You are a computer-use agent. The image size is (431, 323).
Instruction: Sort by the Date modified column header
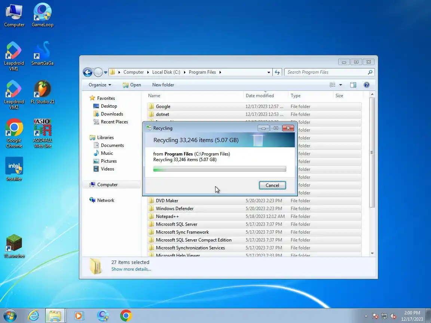pyautogui.click(x=266, y=96)
